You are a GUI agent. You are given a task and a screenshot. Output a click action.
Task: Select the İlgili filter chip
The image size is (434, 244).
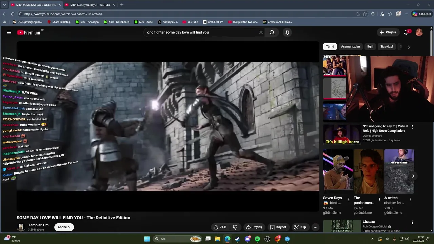[x=370, y=47]
